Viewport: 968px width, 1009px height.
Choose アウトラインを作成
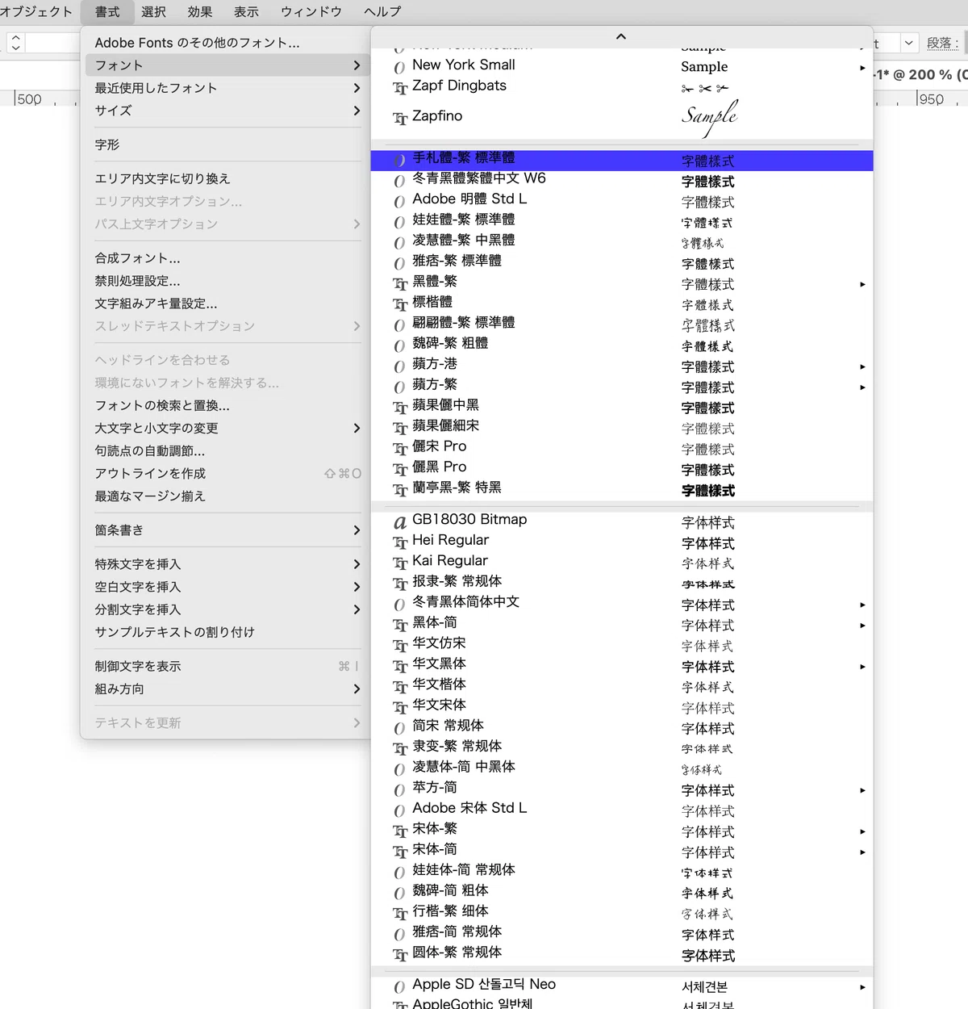(x=226, y=473)
